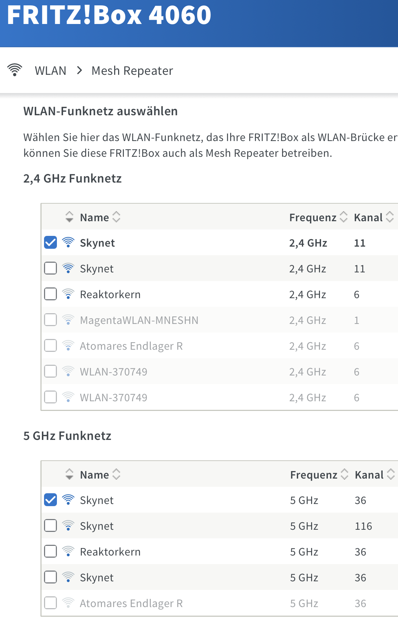Open the Mesh Repeater breadcrumb page
The image size is (398, 640).
click(x=132, y=71)
